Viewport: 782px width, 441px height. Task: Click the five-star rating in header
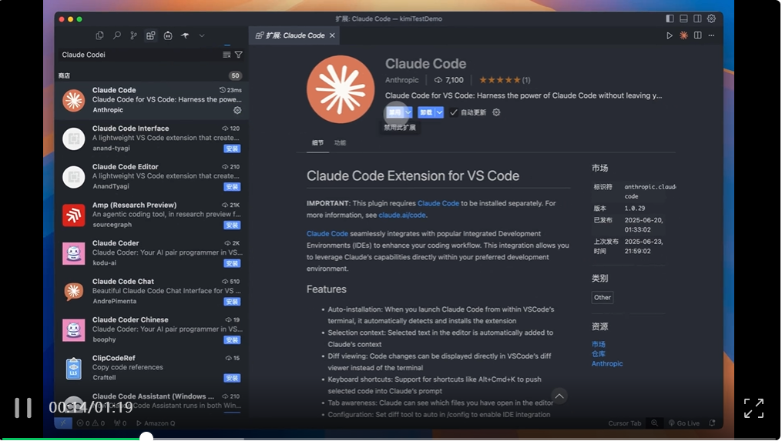[x=500, y=80]
